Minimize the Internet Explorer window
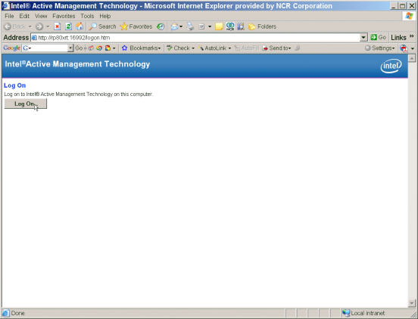 point(394,6)
